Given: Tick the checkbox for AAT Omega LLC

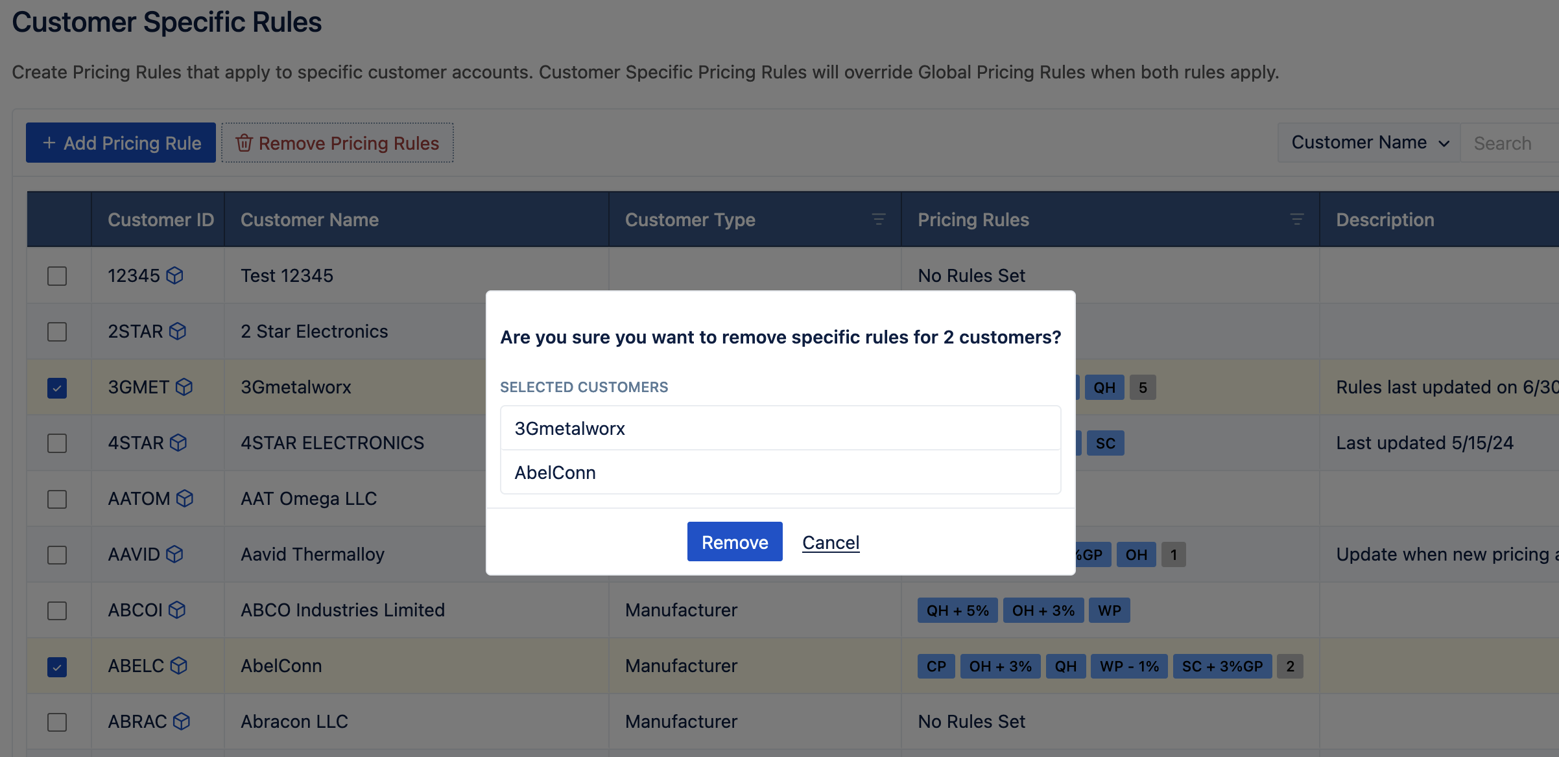Looking at the screenshot, I should point(57,499).
